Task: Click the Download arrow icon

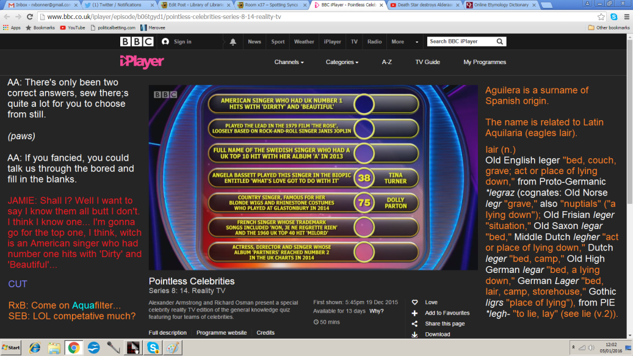Action: click(x=414, y=334)
